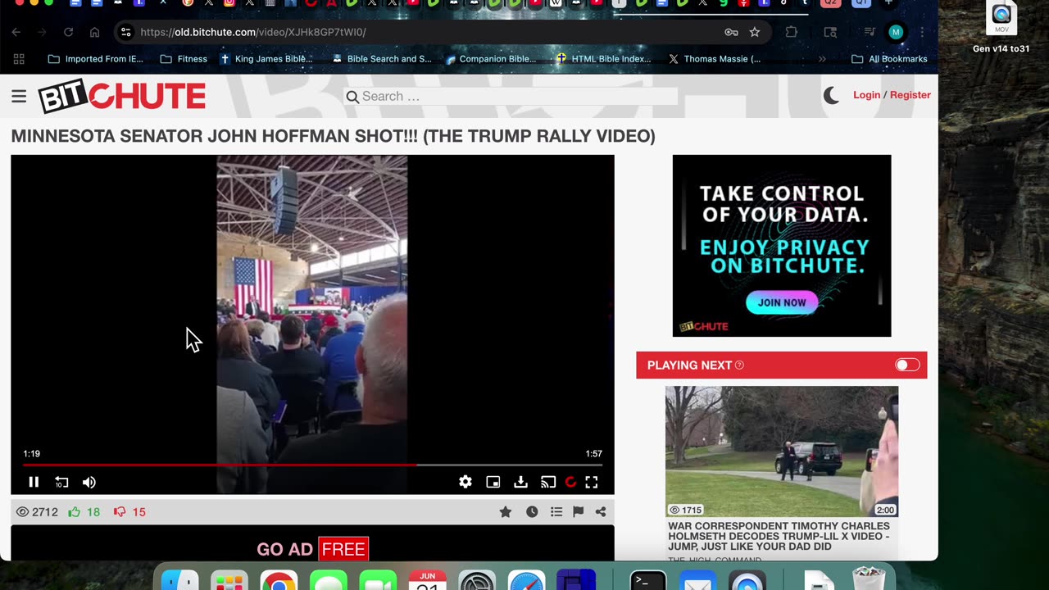
Task: Enable picture-in-picture mode
Action: pyautogui.click(x=493, y=482)
